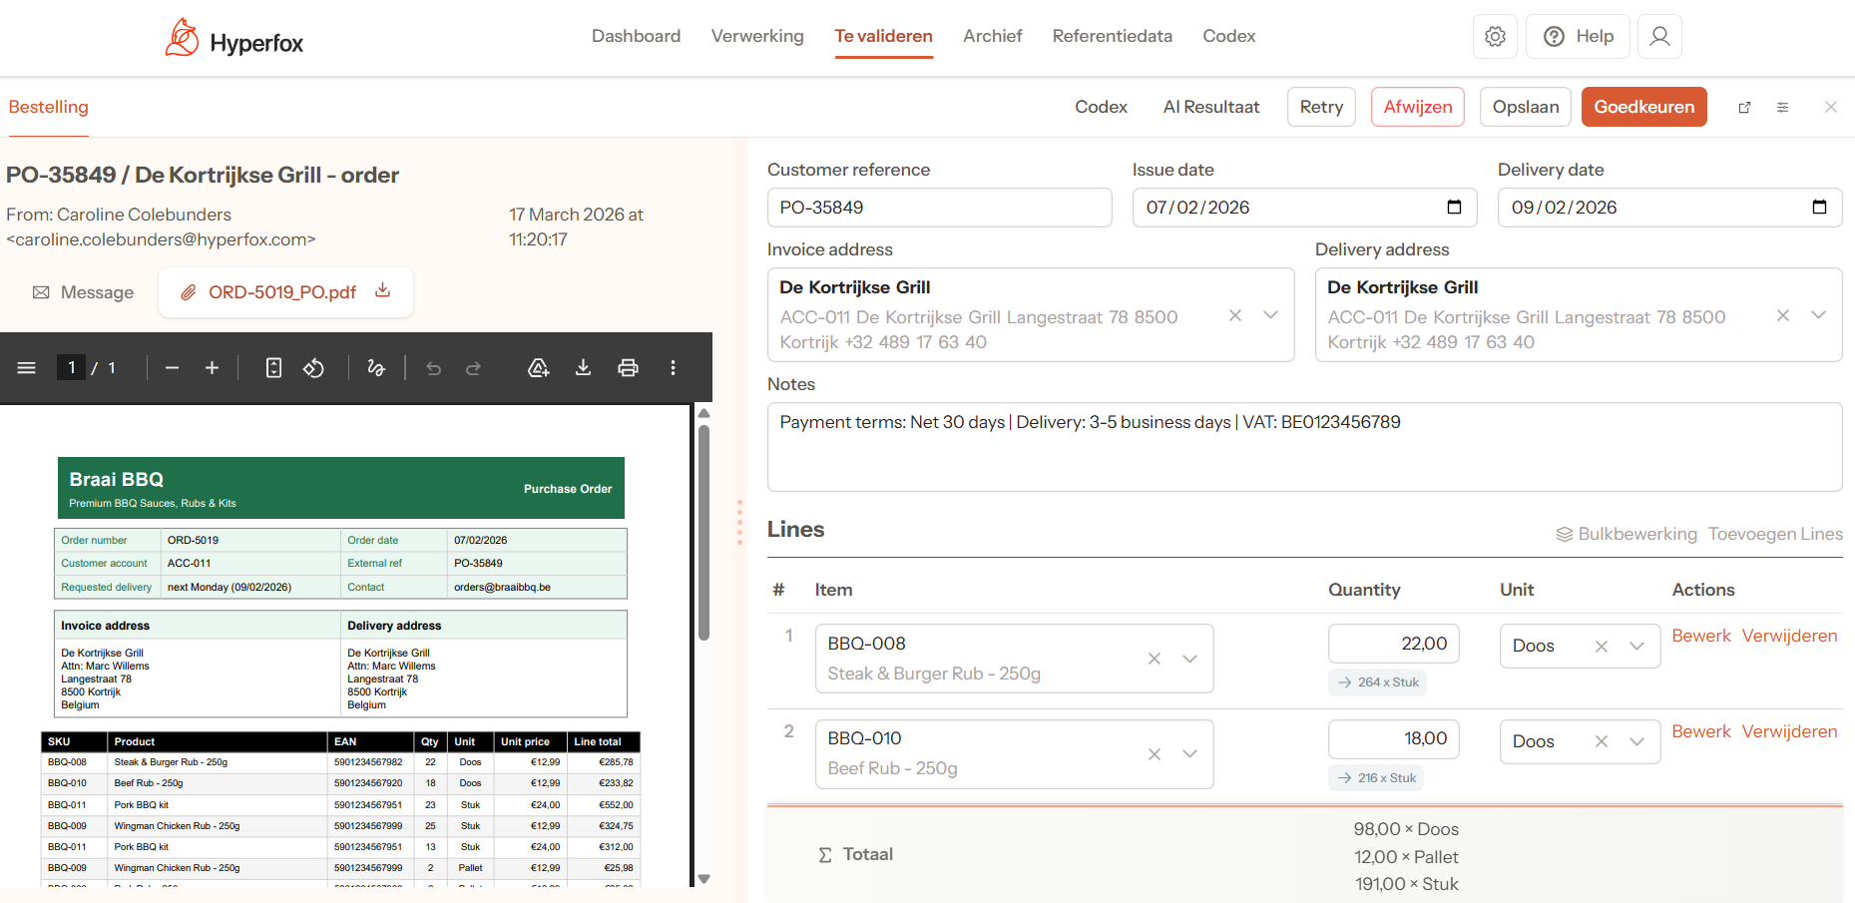The image size is (1855, 903).
Task: Open the Message tab
Action: 84,292
